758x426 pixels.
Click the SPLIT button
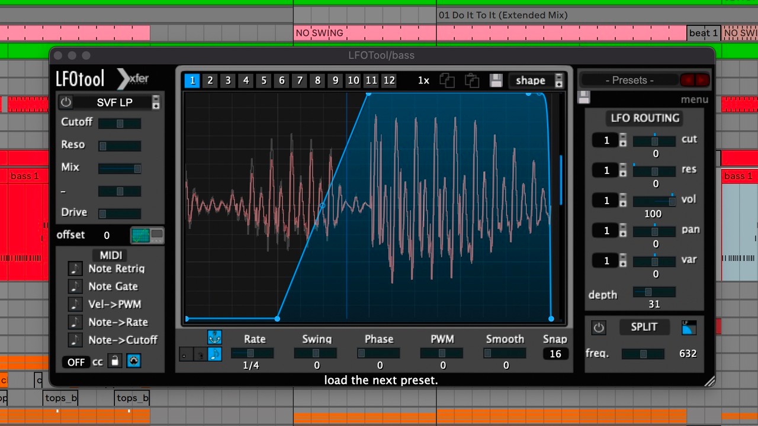click(644, 327)
